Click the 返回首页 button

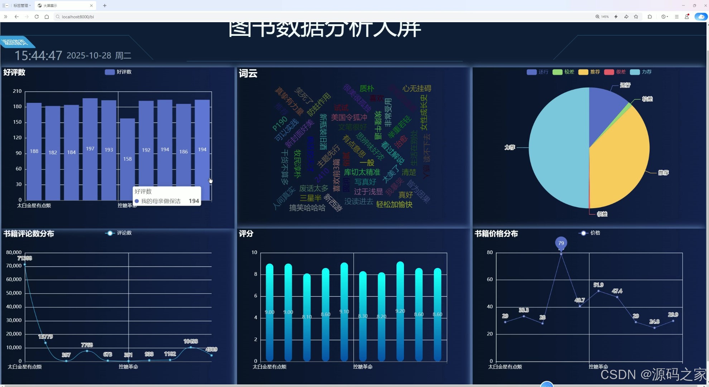point(16,42)
